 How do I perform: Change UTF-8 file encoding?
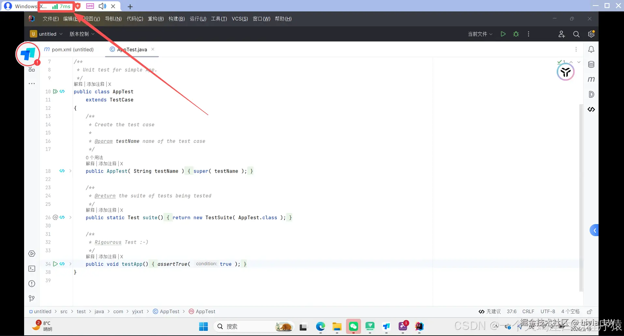[x=548, y=312]
